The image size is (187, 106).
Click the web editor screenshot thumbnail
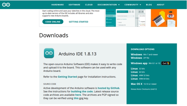125,18
